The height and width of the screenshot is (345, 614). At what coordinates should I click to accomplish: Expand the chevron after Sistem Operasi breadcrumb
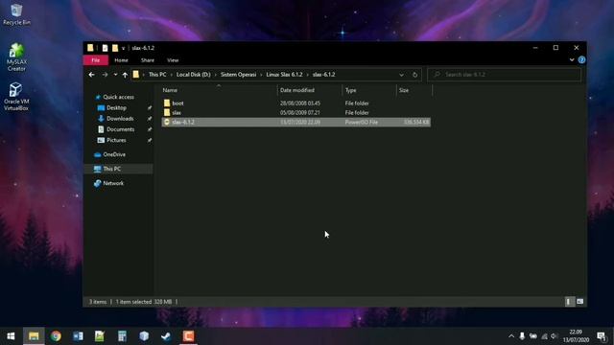[x=261, y=75]
